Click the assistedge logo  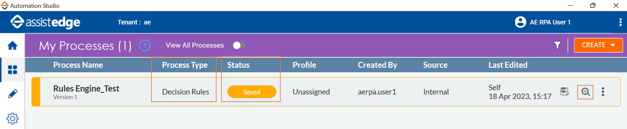click(45, 22)
